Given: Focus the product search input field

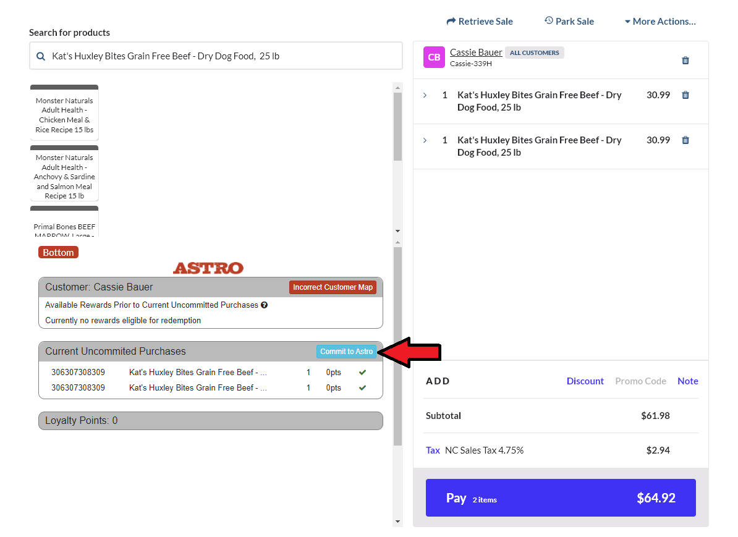Looking at the screenshot, I should point(223,56).
